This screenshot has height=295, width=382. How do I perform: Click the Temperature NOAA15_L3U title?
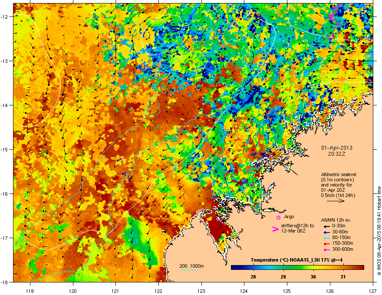click(296, 260)
